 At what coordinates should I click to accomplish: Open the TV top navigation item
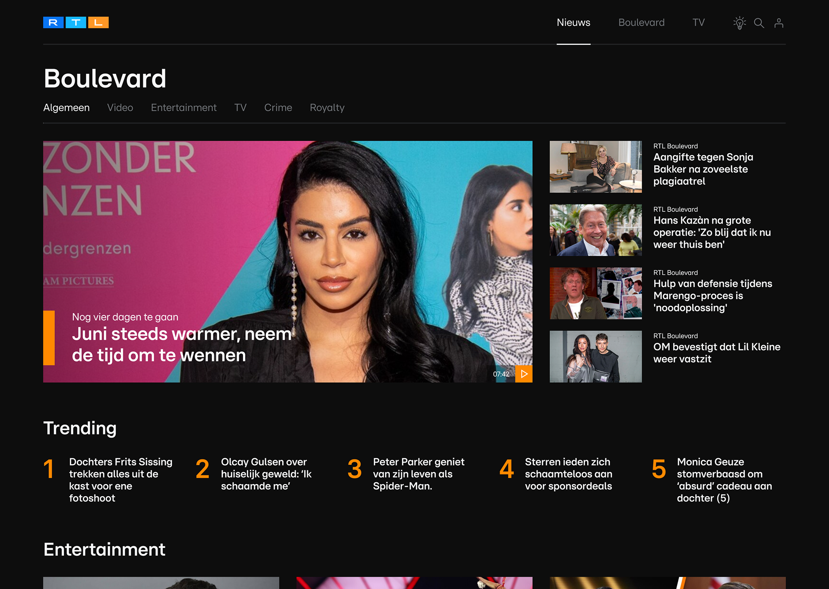[x=698, y=22]
